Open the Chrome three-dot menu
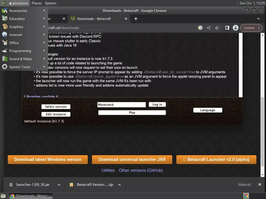The width and height of the screenshot is (266, 199). 259,28
